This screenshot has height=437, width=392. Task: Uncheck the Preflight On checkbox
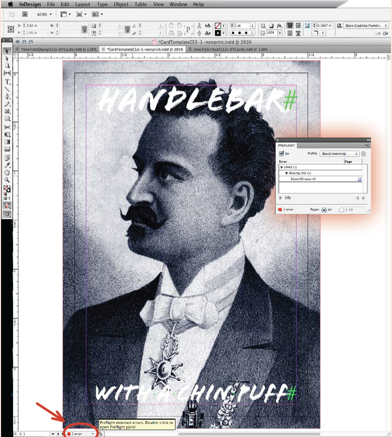coord(282,153)
